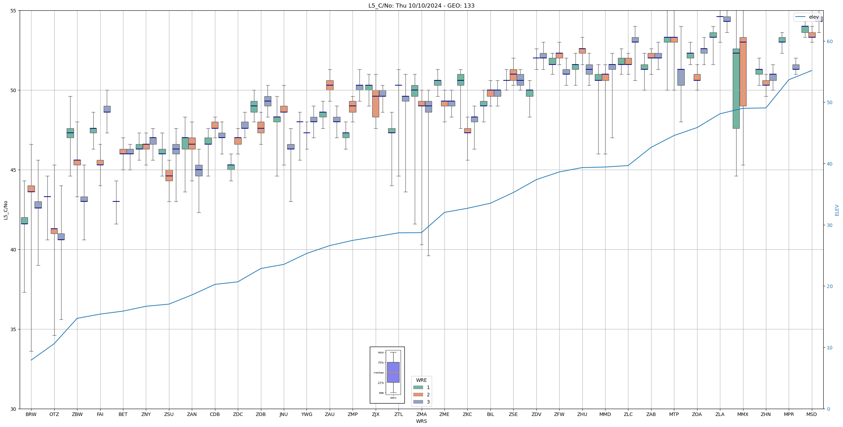Select WRE 1 green legend swatch
Image resolution: width=843 pixels, height=427 pixels.
point(418,387)
